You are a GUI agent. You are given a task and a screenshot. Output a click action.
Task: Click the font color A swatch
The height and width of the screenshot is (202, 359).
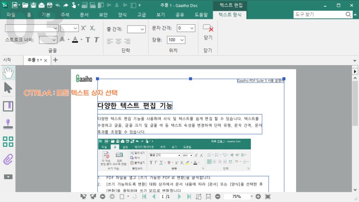75,40
